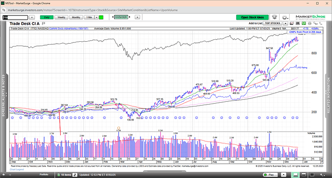Screen dimensions: 332x178
Task: Expand the intraday interval dropdown
Action: point(97,18)
